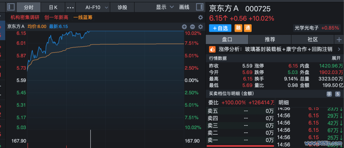Click the 42万 trade detail entry
This screenshot has width=344, height=148.
coord(310,123)
